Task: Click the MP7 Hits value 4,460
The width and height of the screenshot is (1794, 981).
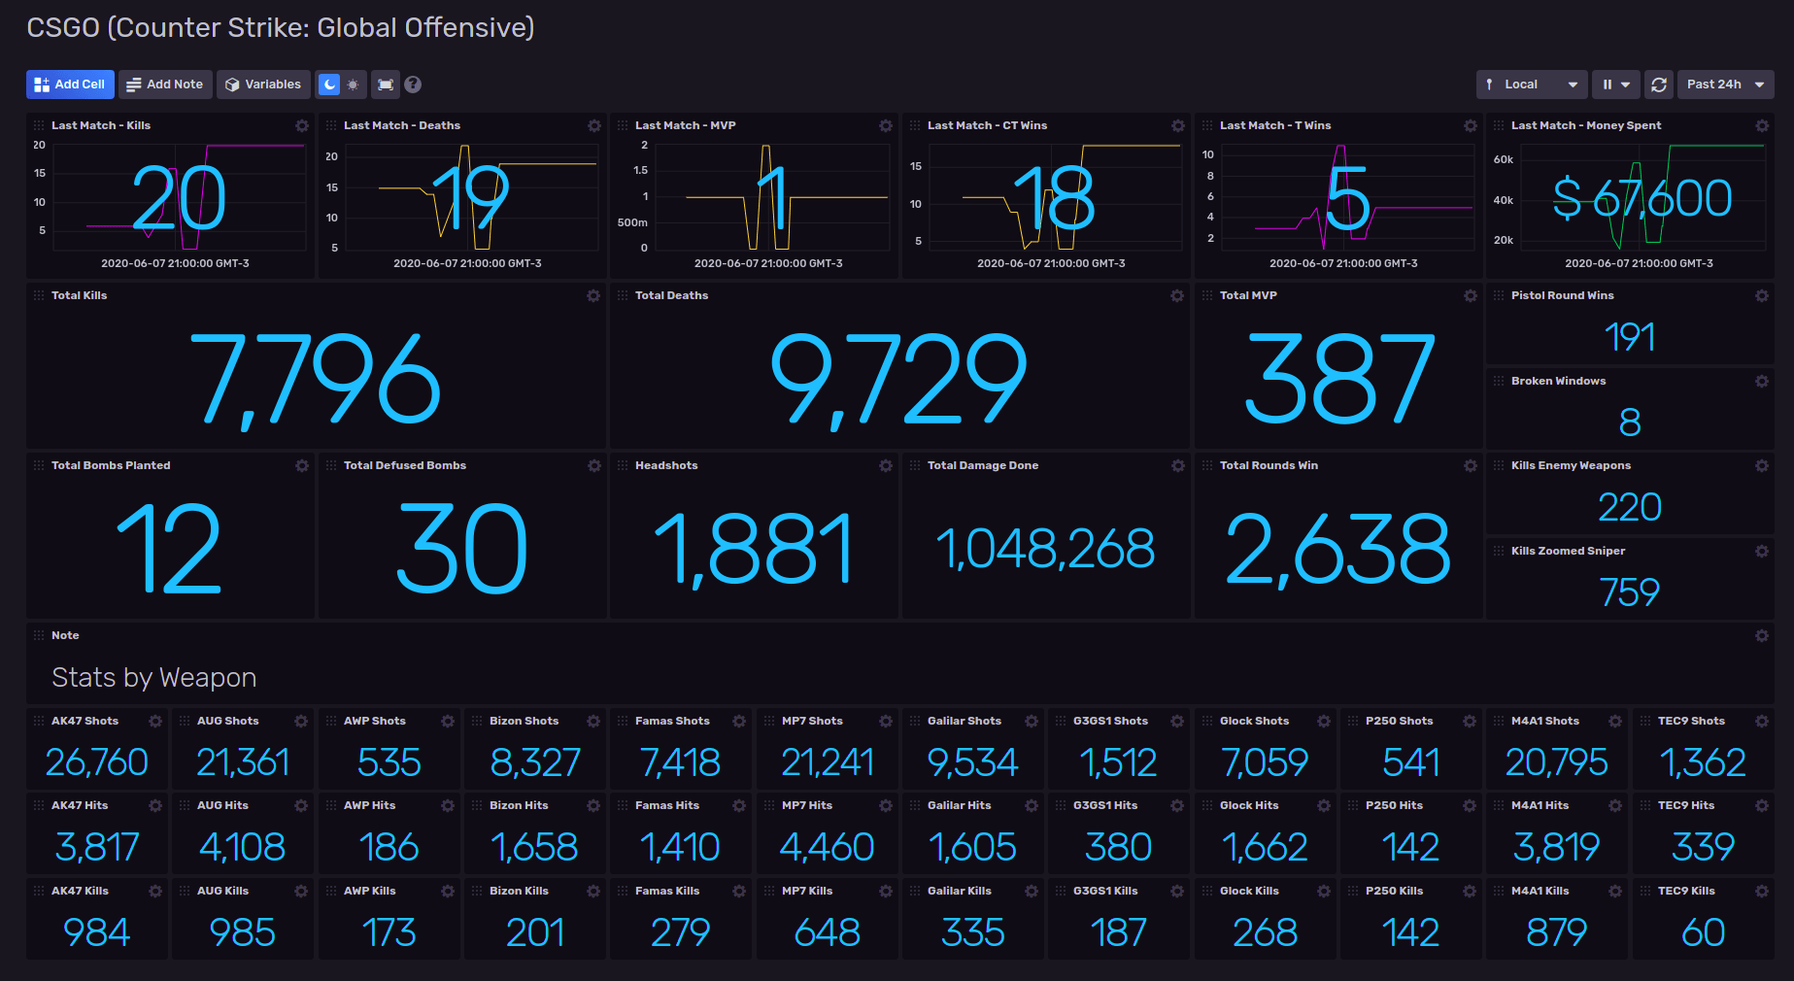Action: (828, 847)
